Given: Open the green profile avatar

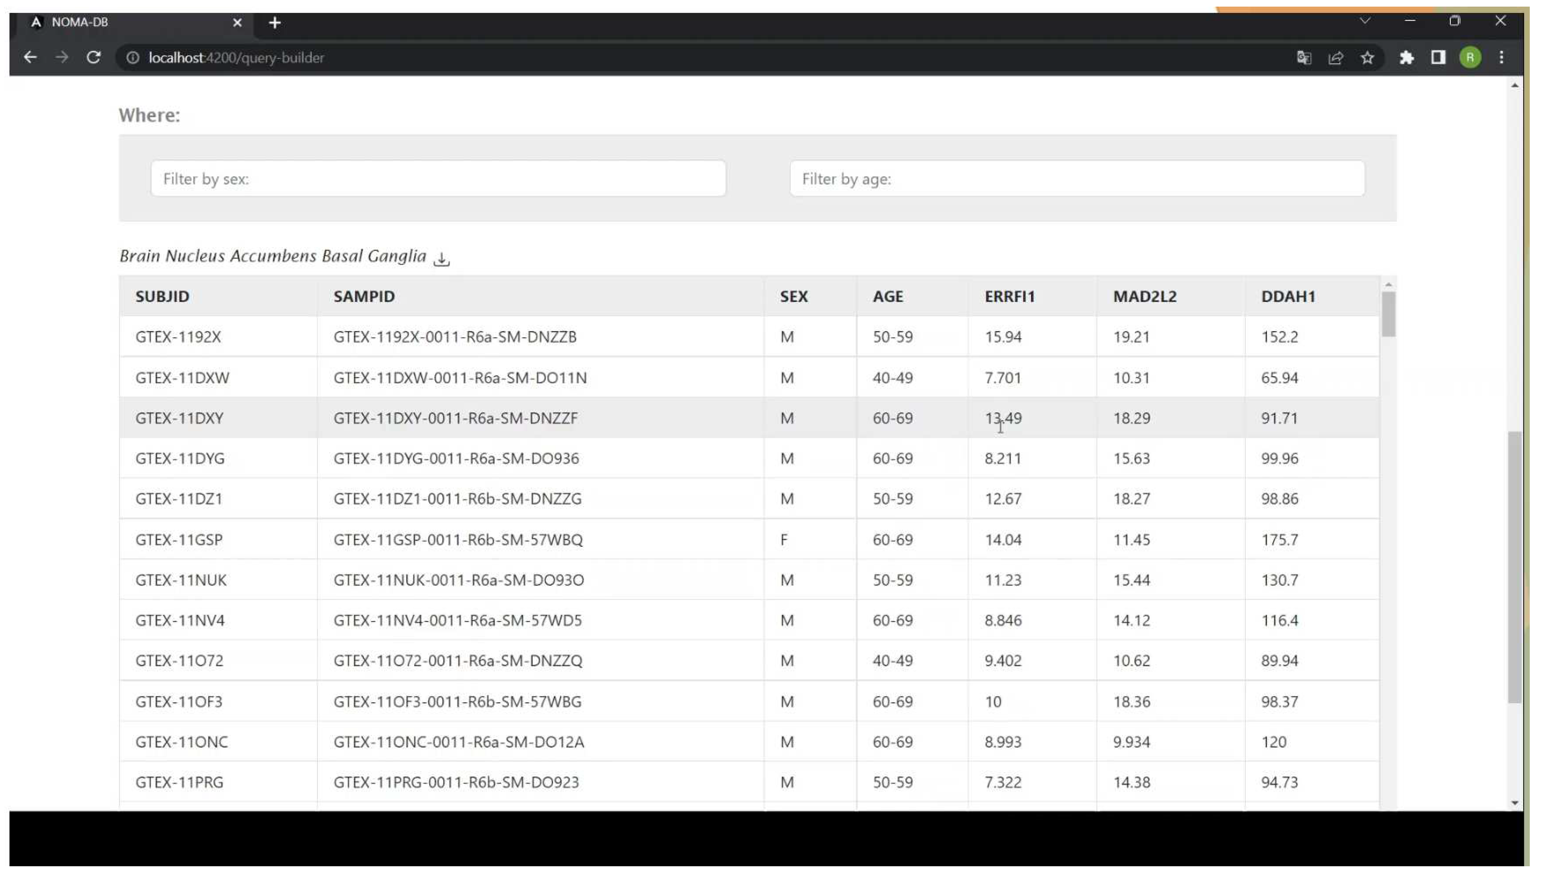Looking at the screenshot, I should point(1470,58).
